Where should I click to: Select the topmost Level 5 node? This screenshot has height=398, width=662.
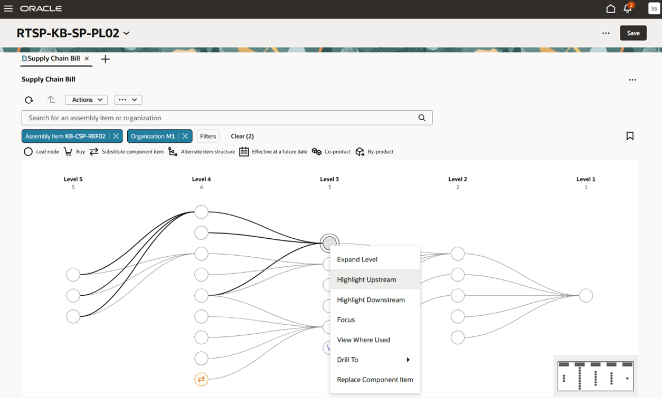tap(73, 275)
